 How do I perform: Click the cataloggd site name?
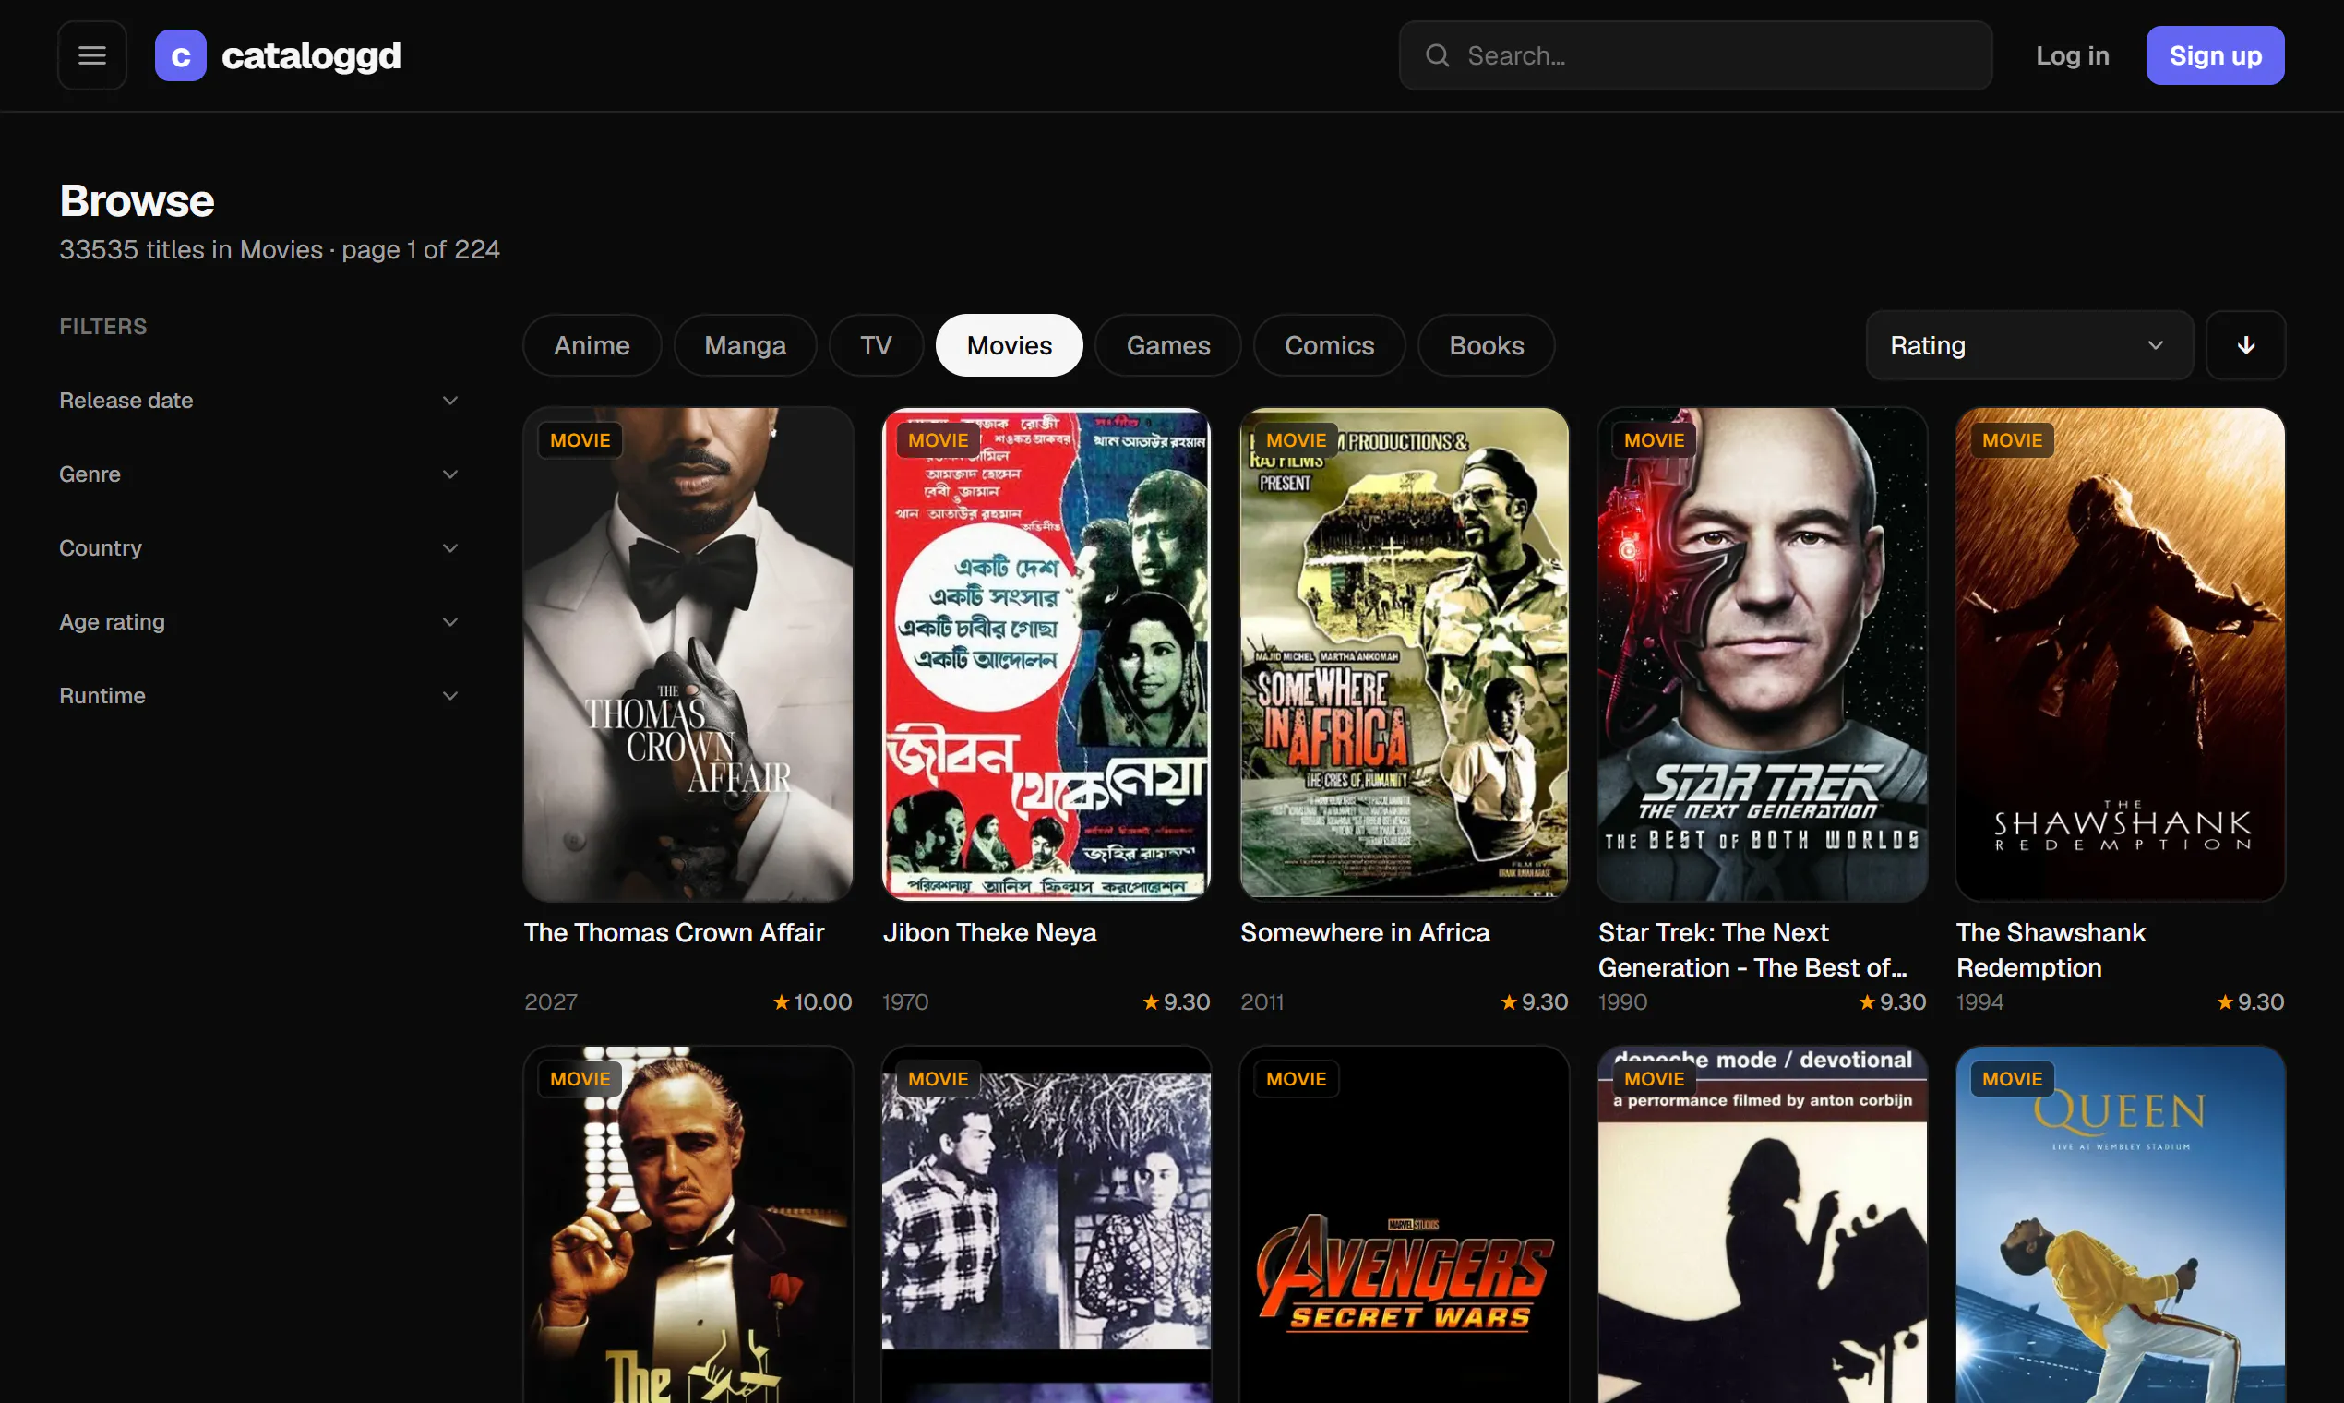(x=311, y=54)
